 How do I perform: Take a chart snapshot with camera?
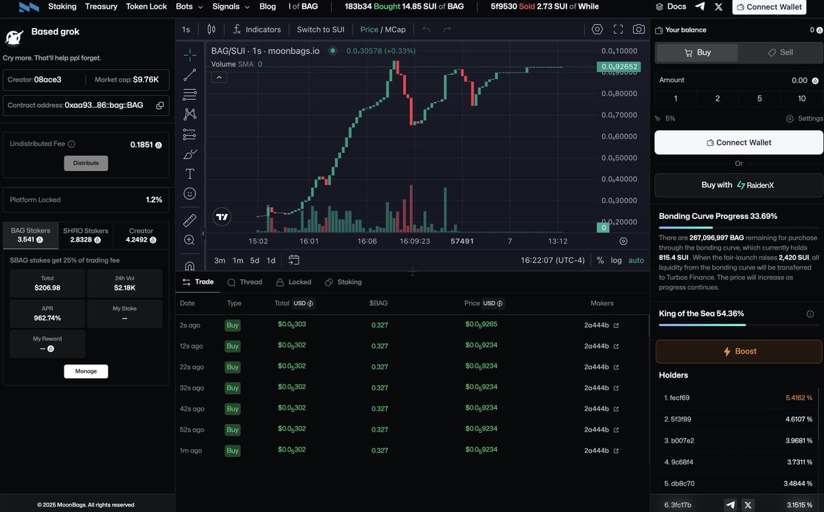click(x=639, y=30)
